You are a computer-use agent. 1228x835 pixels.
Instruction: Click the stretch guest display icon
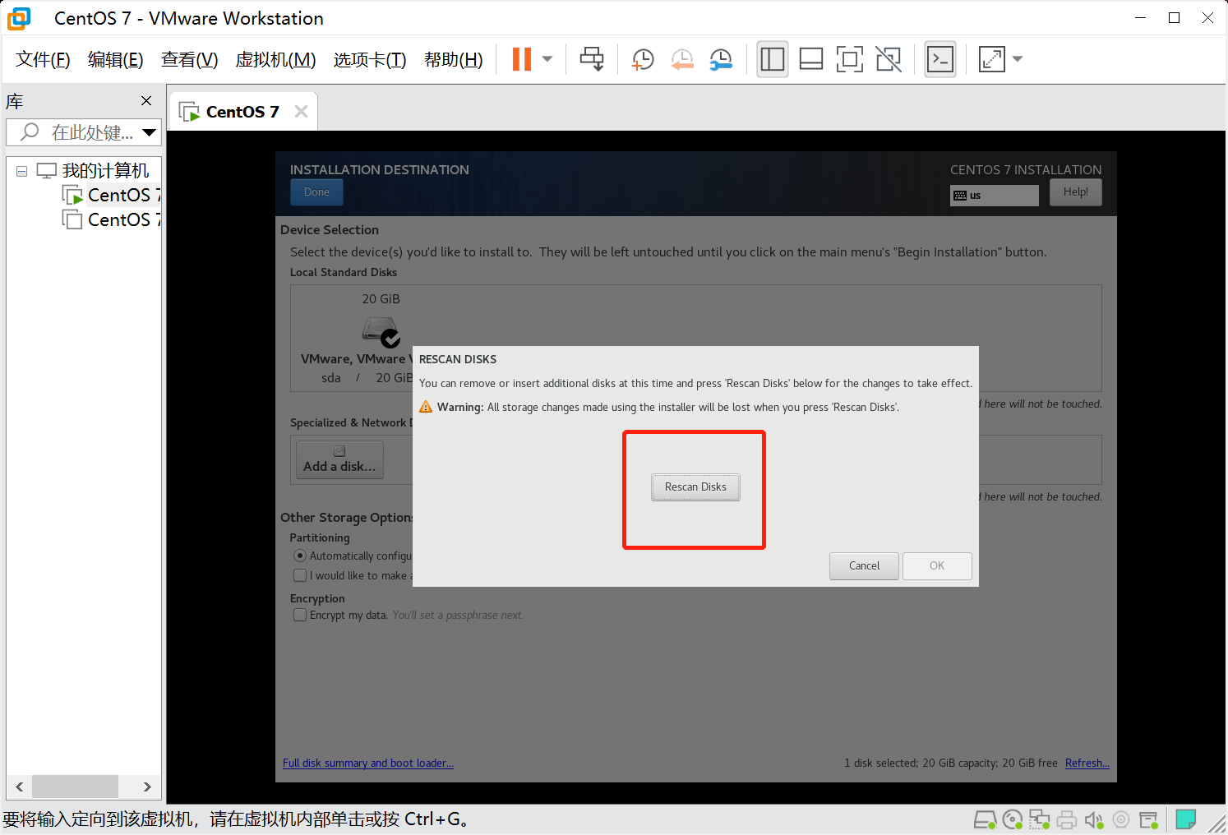click(x=992, y=59)
